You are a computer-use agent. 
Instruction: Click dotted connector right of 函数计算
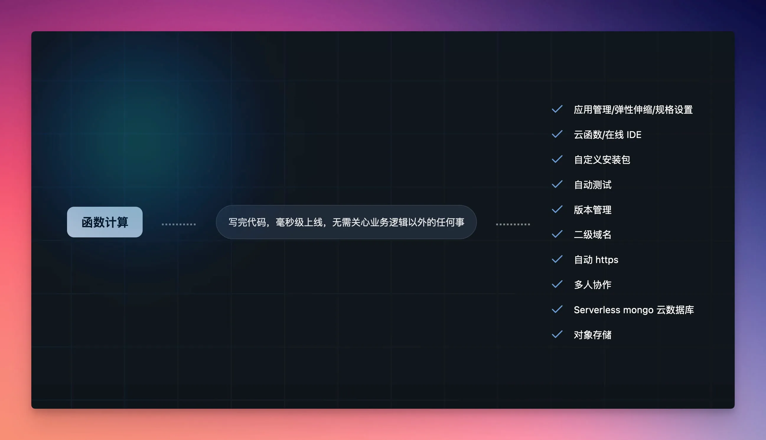tap(179, 224)
